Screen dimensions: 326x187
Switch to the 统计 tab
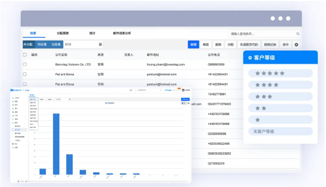pos(92,33)
